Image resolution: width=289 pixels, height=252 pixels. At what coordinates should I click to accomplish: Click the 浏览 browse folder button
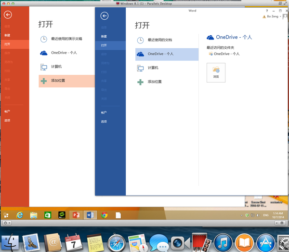point(216,72)
